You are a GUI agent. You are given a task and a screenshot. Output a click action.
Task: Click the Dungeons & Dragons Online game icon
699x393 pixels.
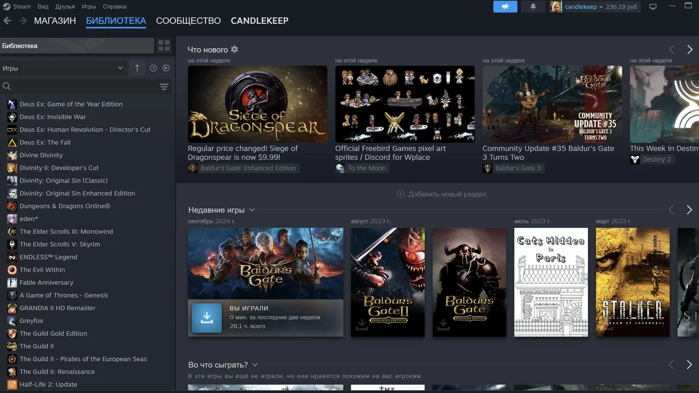tap(12, 206)
